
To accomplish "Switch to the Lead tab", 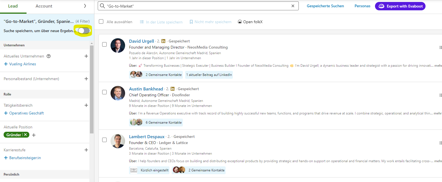I will 13,6.
